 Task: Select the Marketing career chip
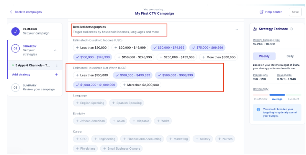(x=178, y=139)
